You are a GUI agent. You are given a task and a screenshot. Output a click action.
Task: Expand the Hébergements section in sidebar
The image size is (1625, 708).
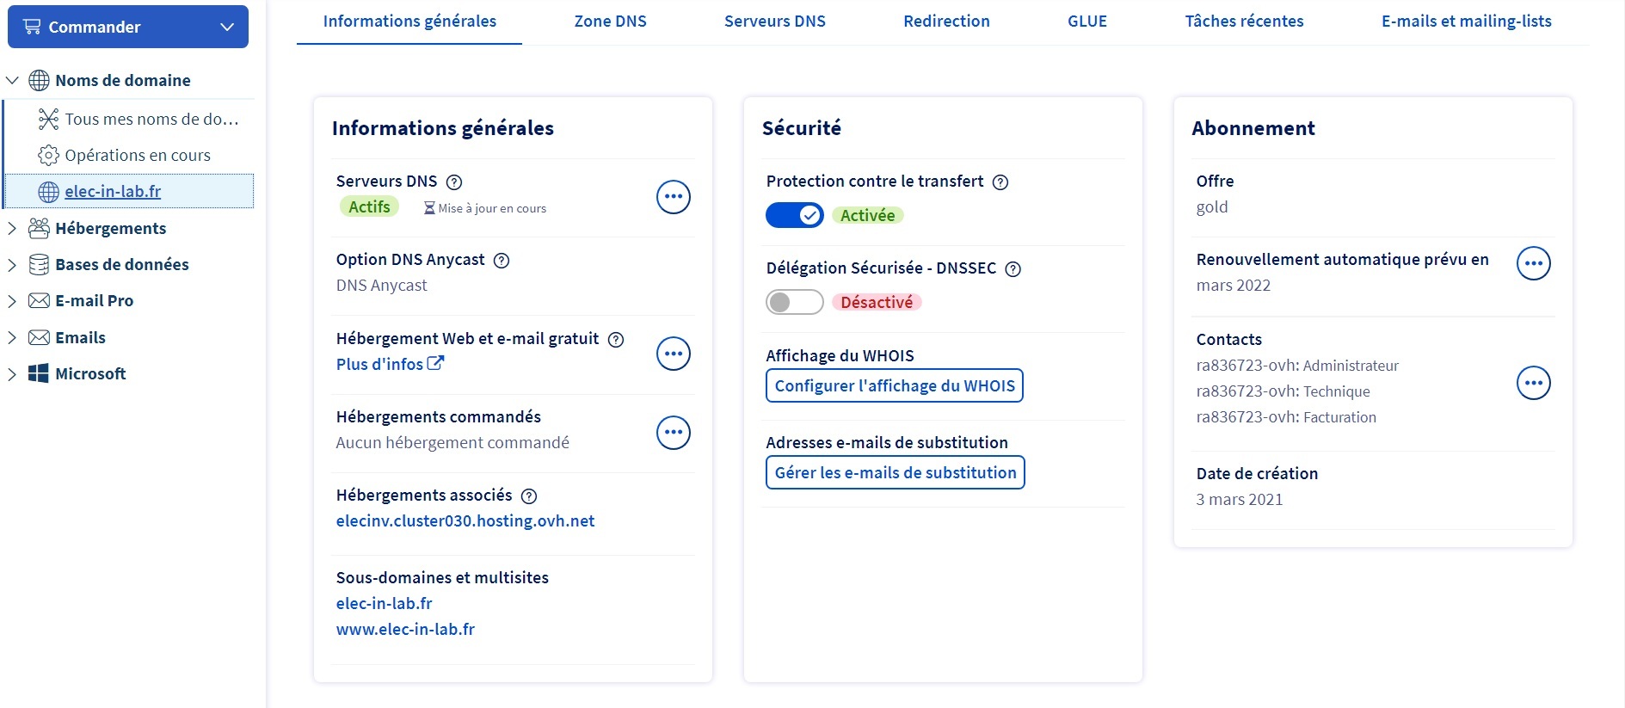tap(12, 228)
